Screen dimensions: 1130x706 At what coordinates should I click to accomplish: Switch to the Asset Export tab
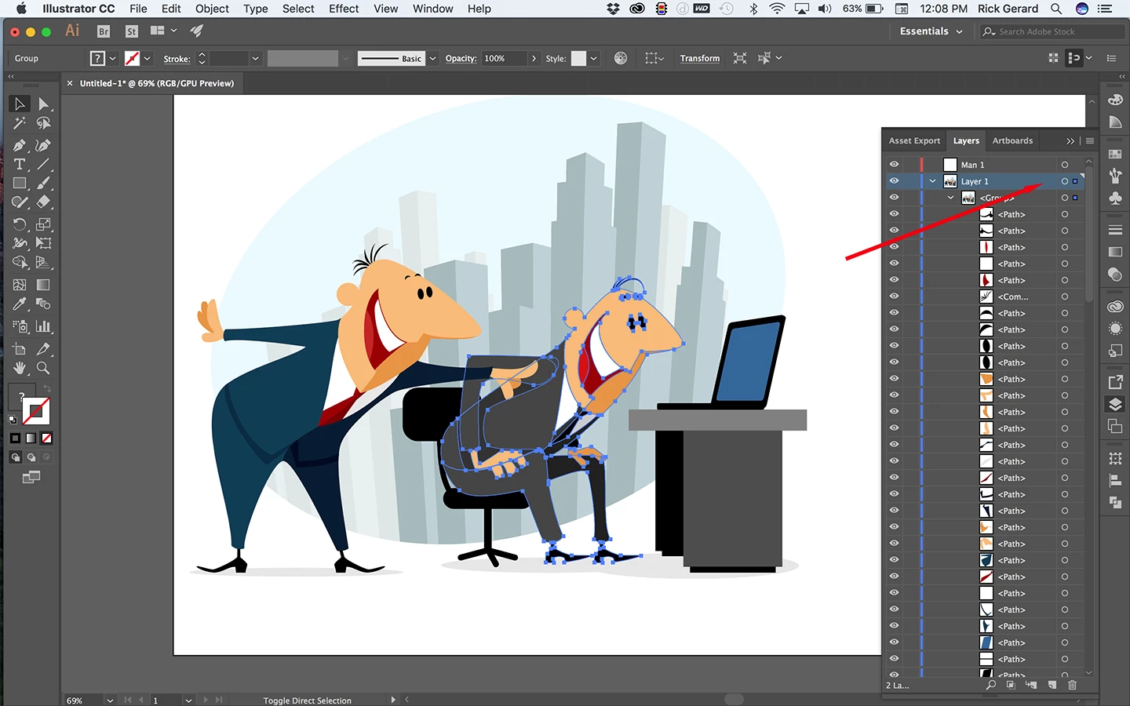(x=914, y=140)
